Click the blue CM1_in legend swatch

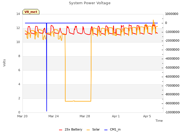pos(106,130)
